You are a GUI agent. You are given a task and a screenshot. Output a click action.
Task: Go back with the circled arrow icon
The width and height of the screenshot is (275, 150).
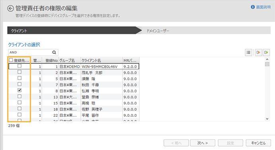10,8
